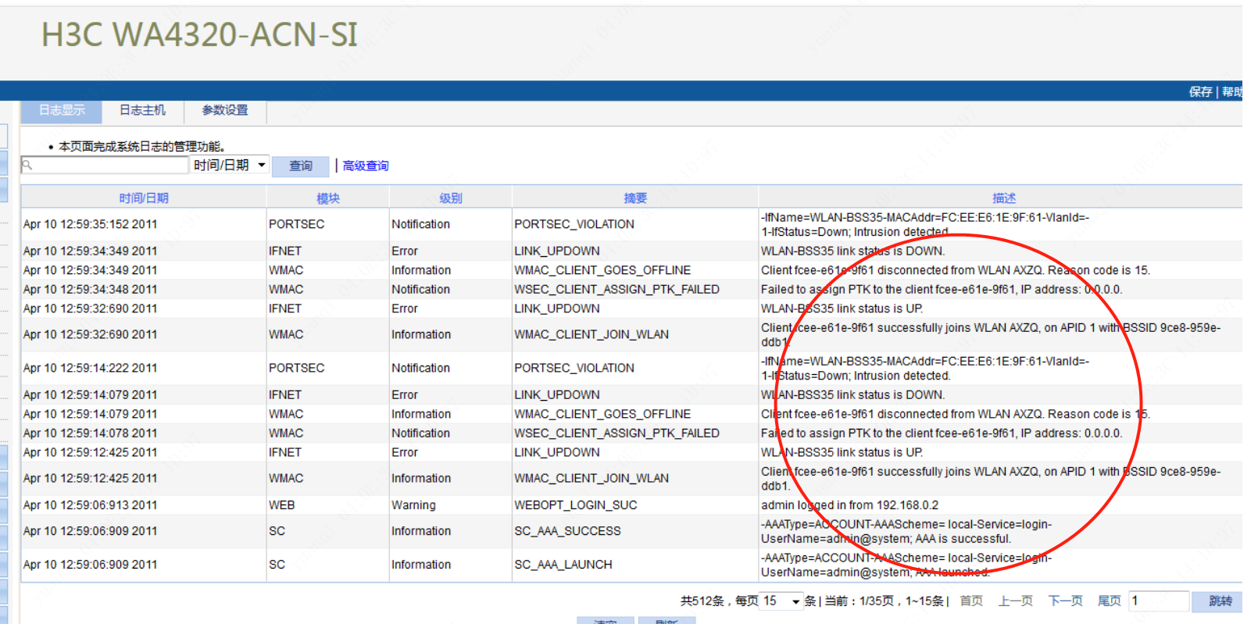Click 保存 in the top bar

pos(1200,91)
